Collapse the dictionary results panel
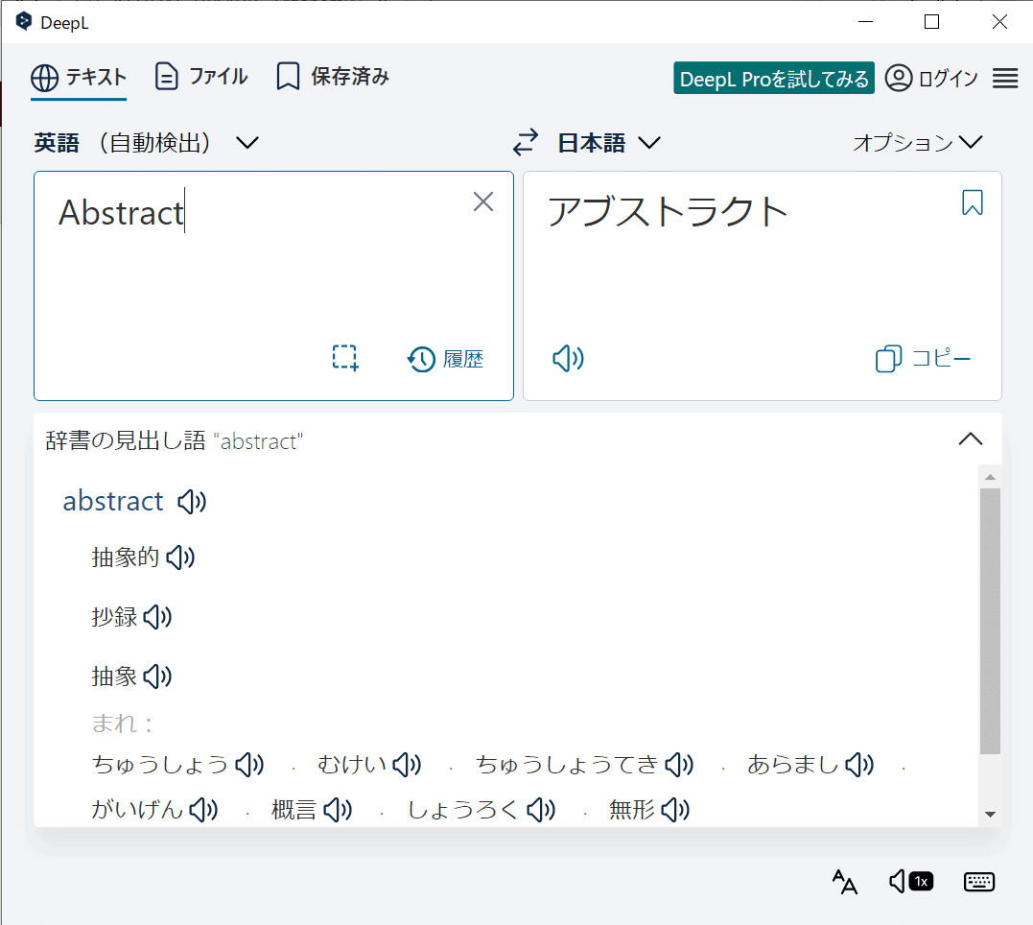The image size is (1033, 925). tap(971, 439)
